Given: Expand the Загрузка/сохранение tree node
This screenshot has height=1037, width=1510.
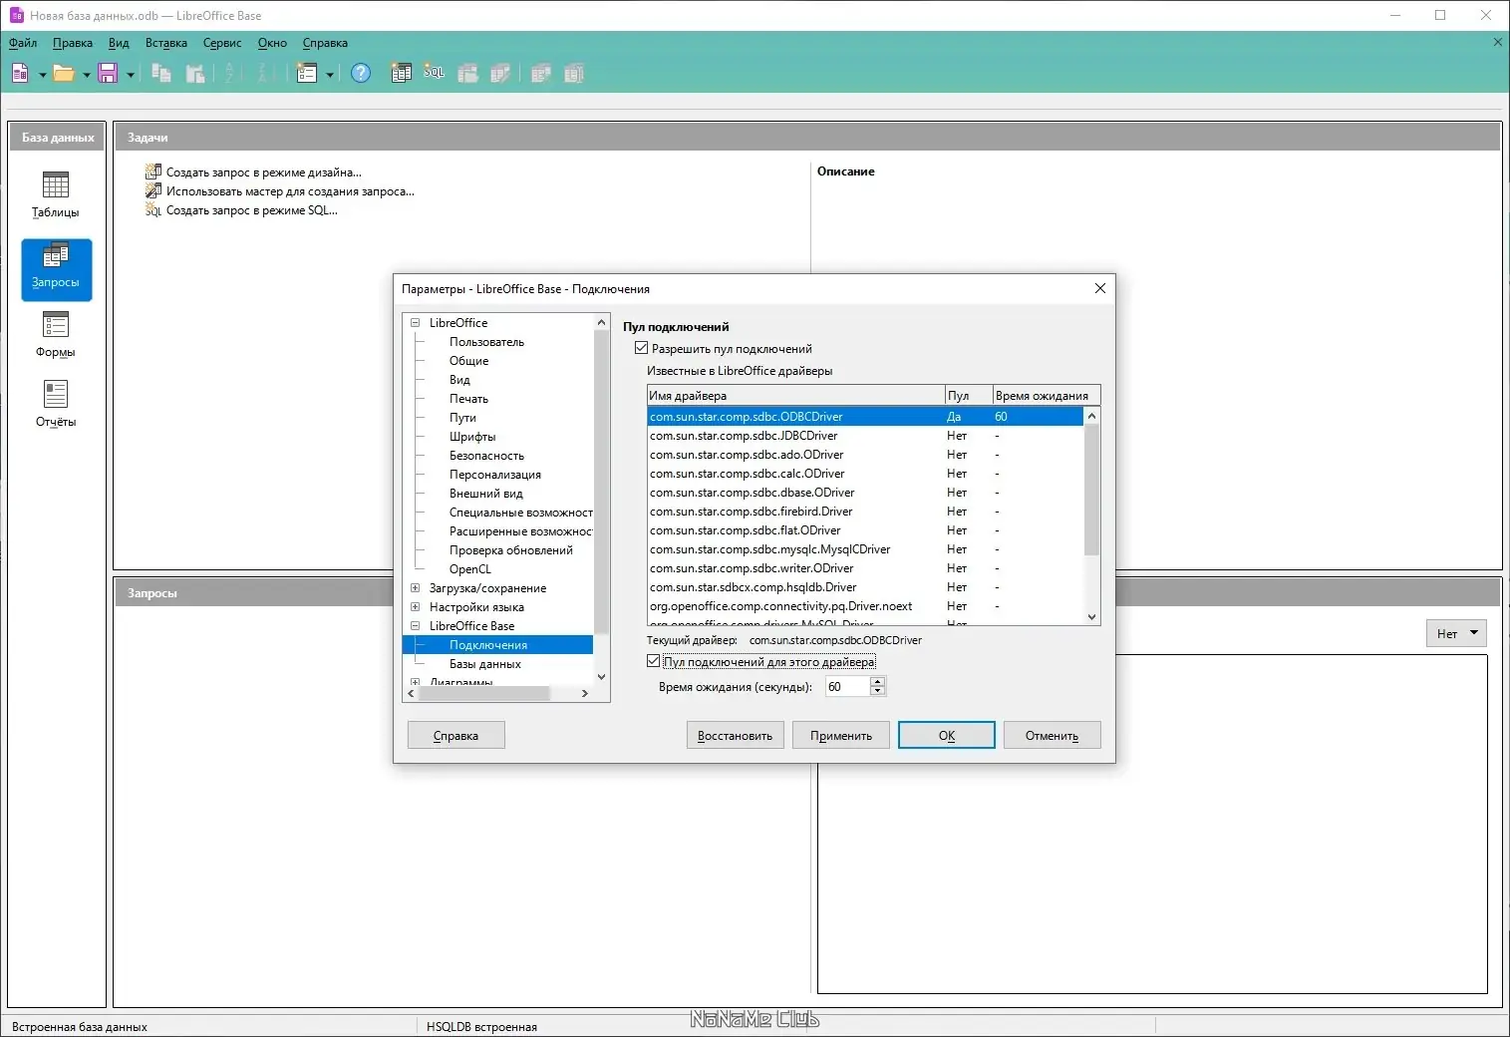Looking at the screenshot, I should click(x=416, y=587).
